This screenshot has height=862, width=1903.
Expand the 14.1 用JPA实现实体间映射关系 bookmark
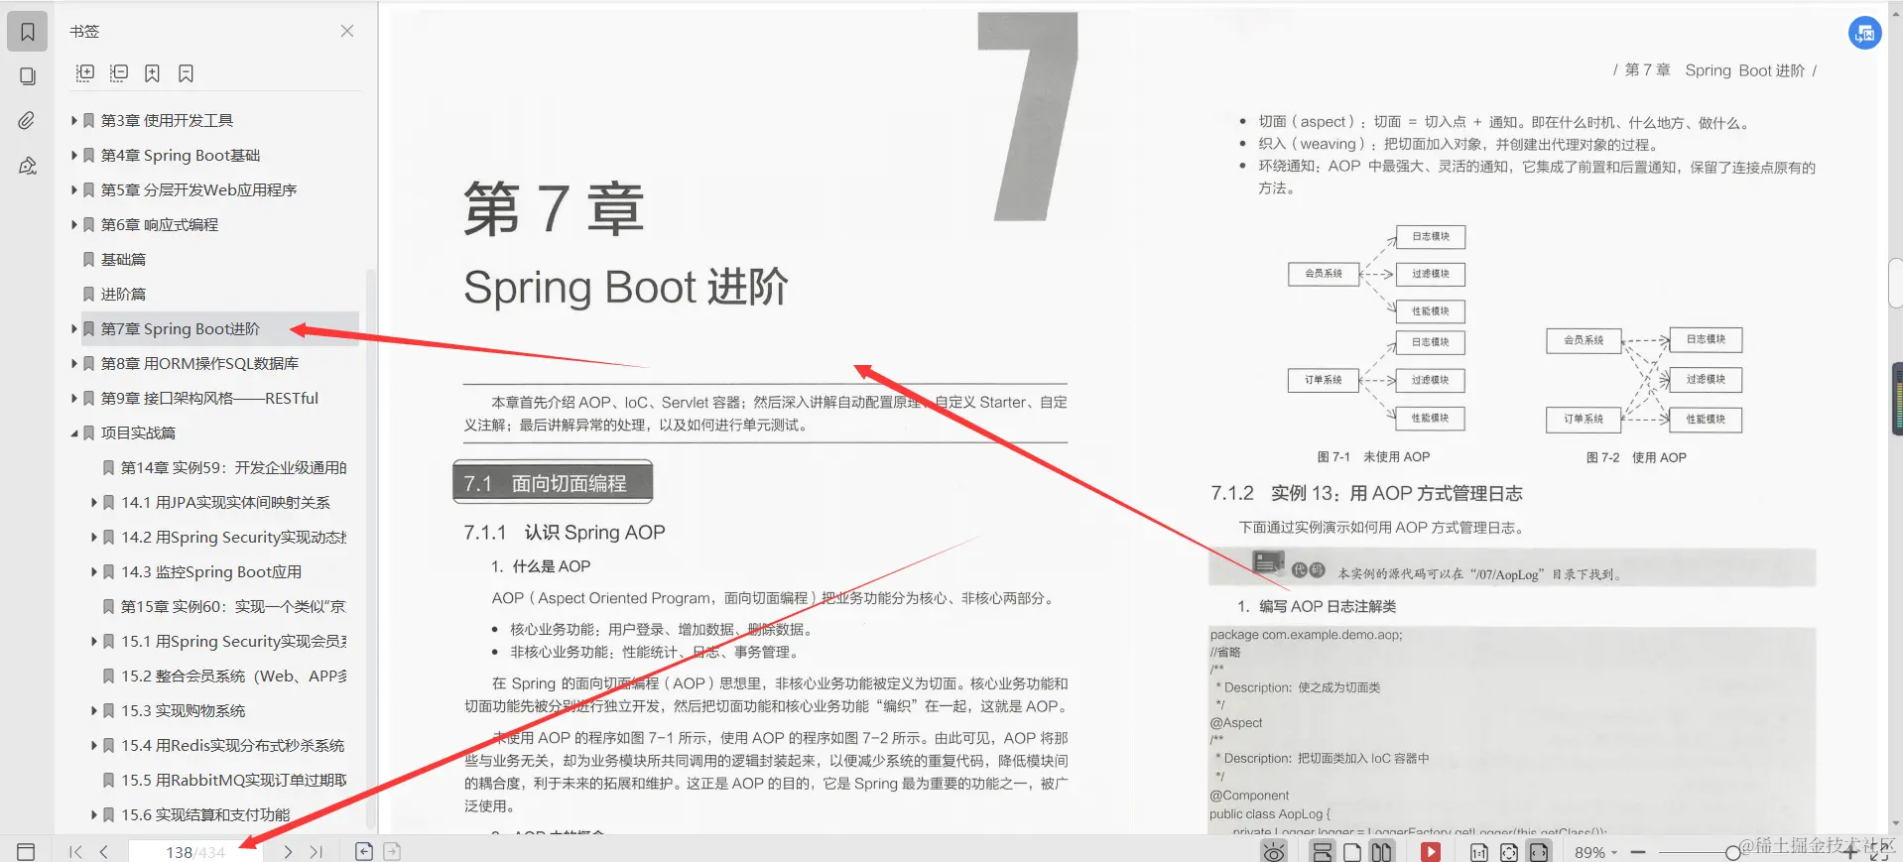pos(94,502)
